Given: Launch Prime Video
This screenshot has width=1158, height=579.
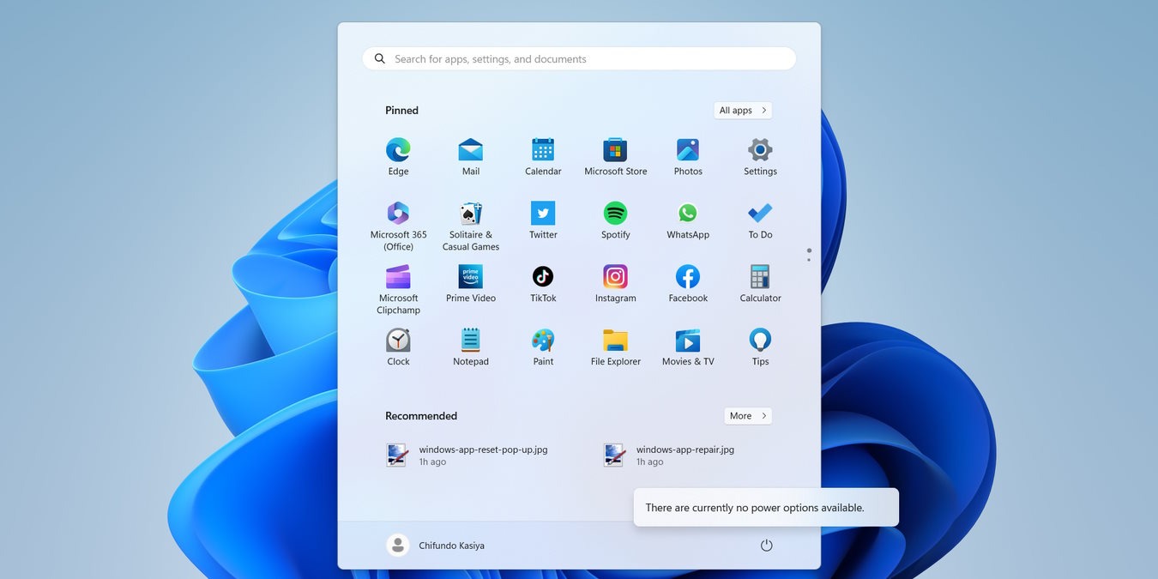Looking at the screenshot, I should click(x=470, y=277).
